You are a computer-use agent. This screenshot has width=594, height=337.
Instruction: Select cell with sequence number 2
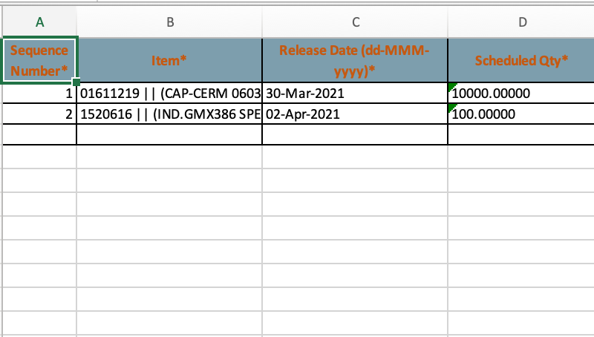tap(39, 114)
